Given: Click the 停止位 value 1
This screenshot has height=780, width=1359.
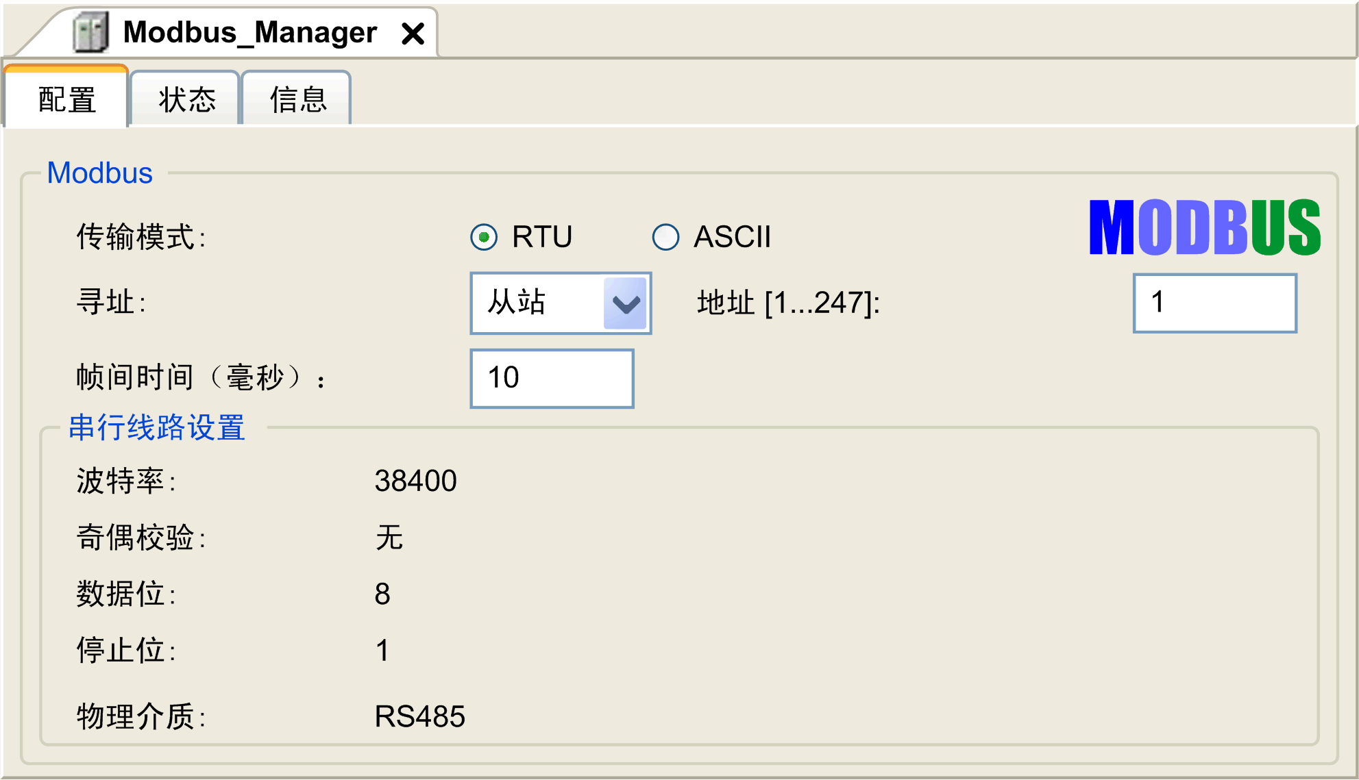Looking at the screenshot, I should 382,651.
